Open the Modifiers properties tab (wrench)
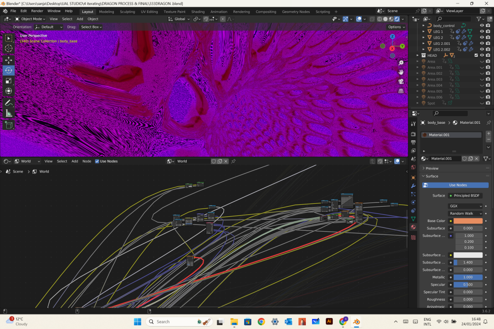The image size is (494, 329). coord(413,186)
